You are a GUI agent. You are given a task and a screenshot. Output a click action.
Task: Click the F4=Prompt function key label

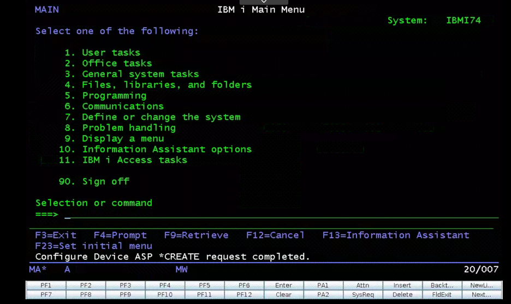coord(120,235)
